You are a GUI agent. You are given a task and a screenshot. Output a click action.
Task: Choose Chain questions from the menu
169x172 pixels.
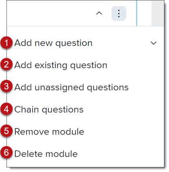[x=49, y=110]
